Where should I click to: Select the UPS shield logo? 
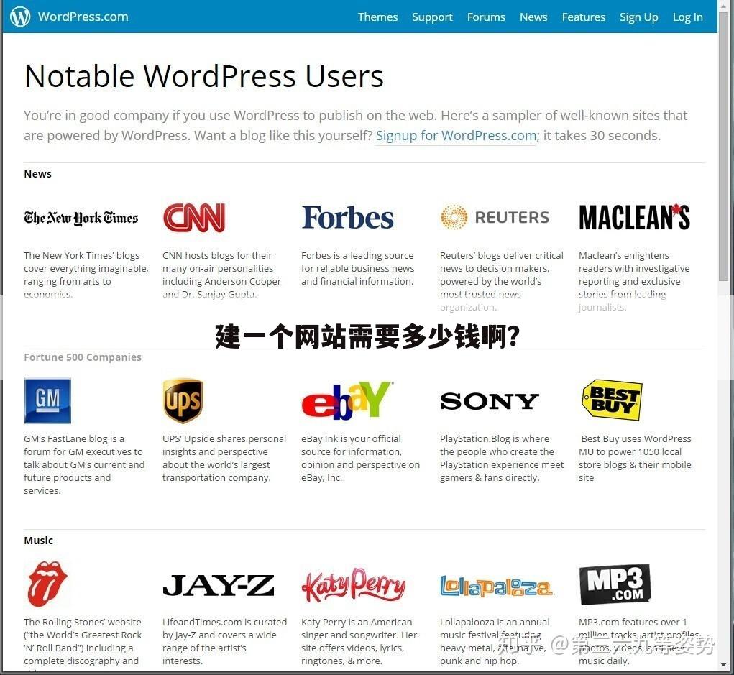pyautogui.click(x=183, y=400)
